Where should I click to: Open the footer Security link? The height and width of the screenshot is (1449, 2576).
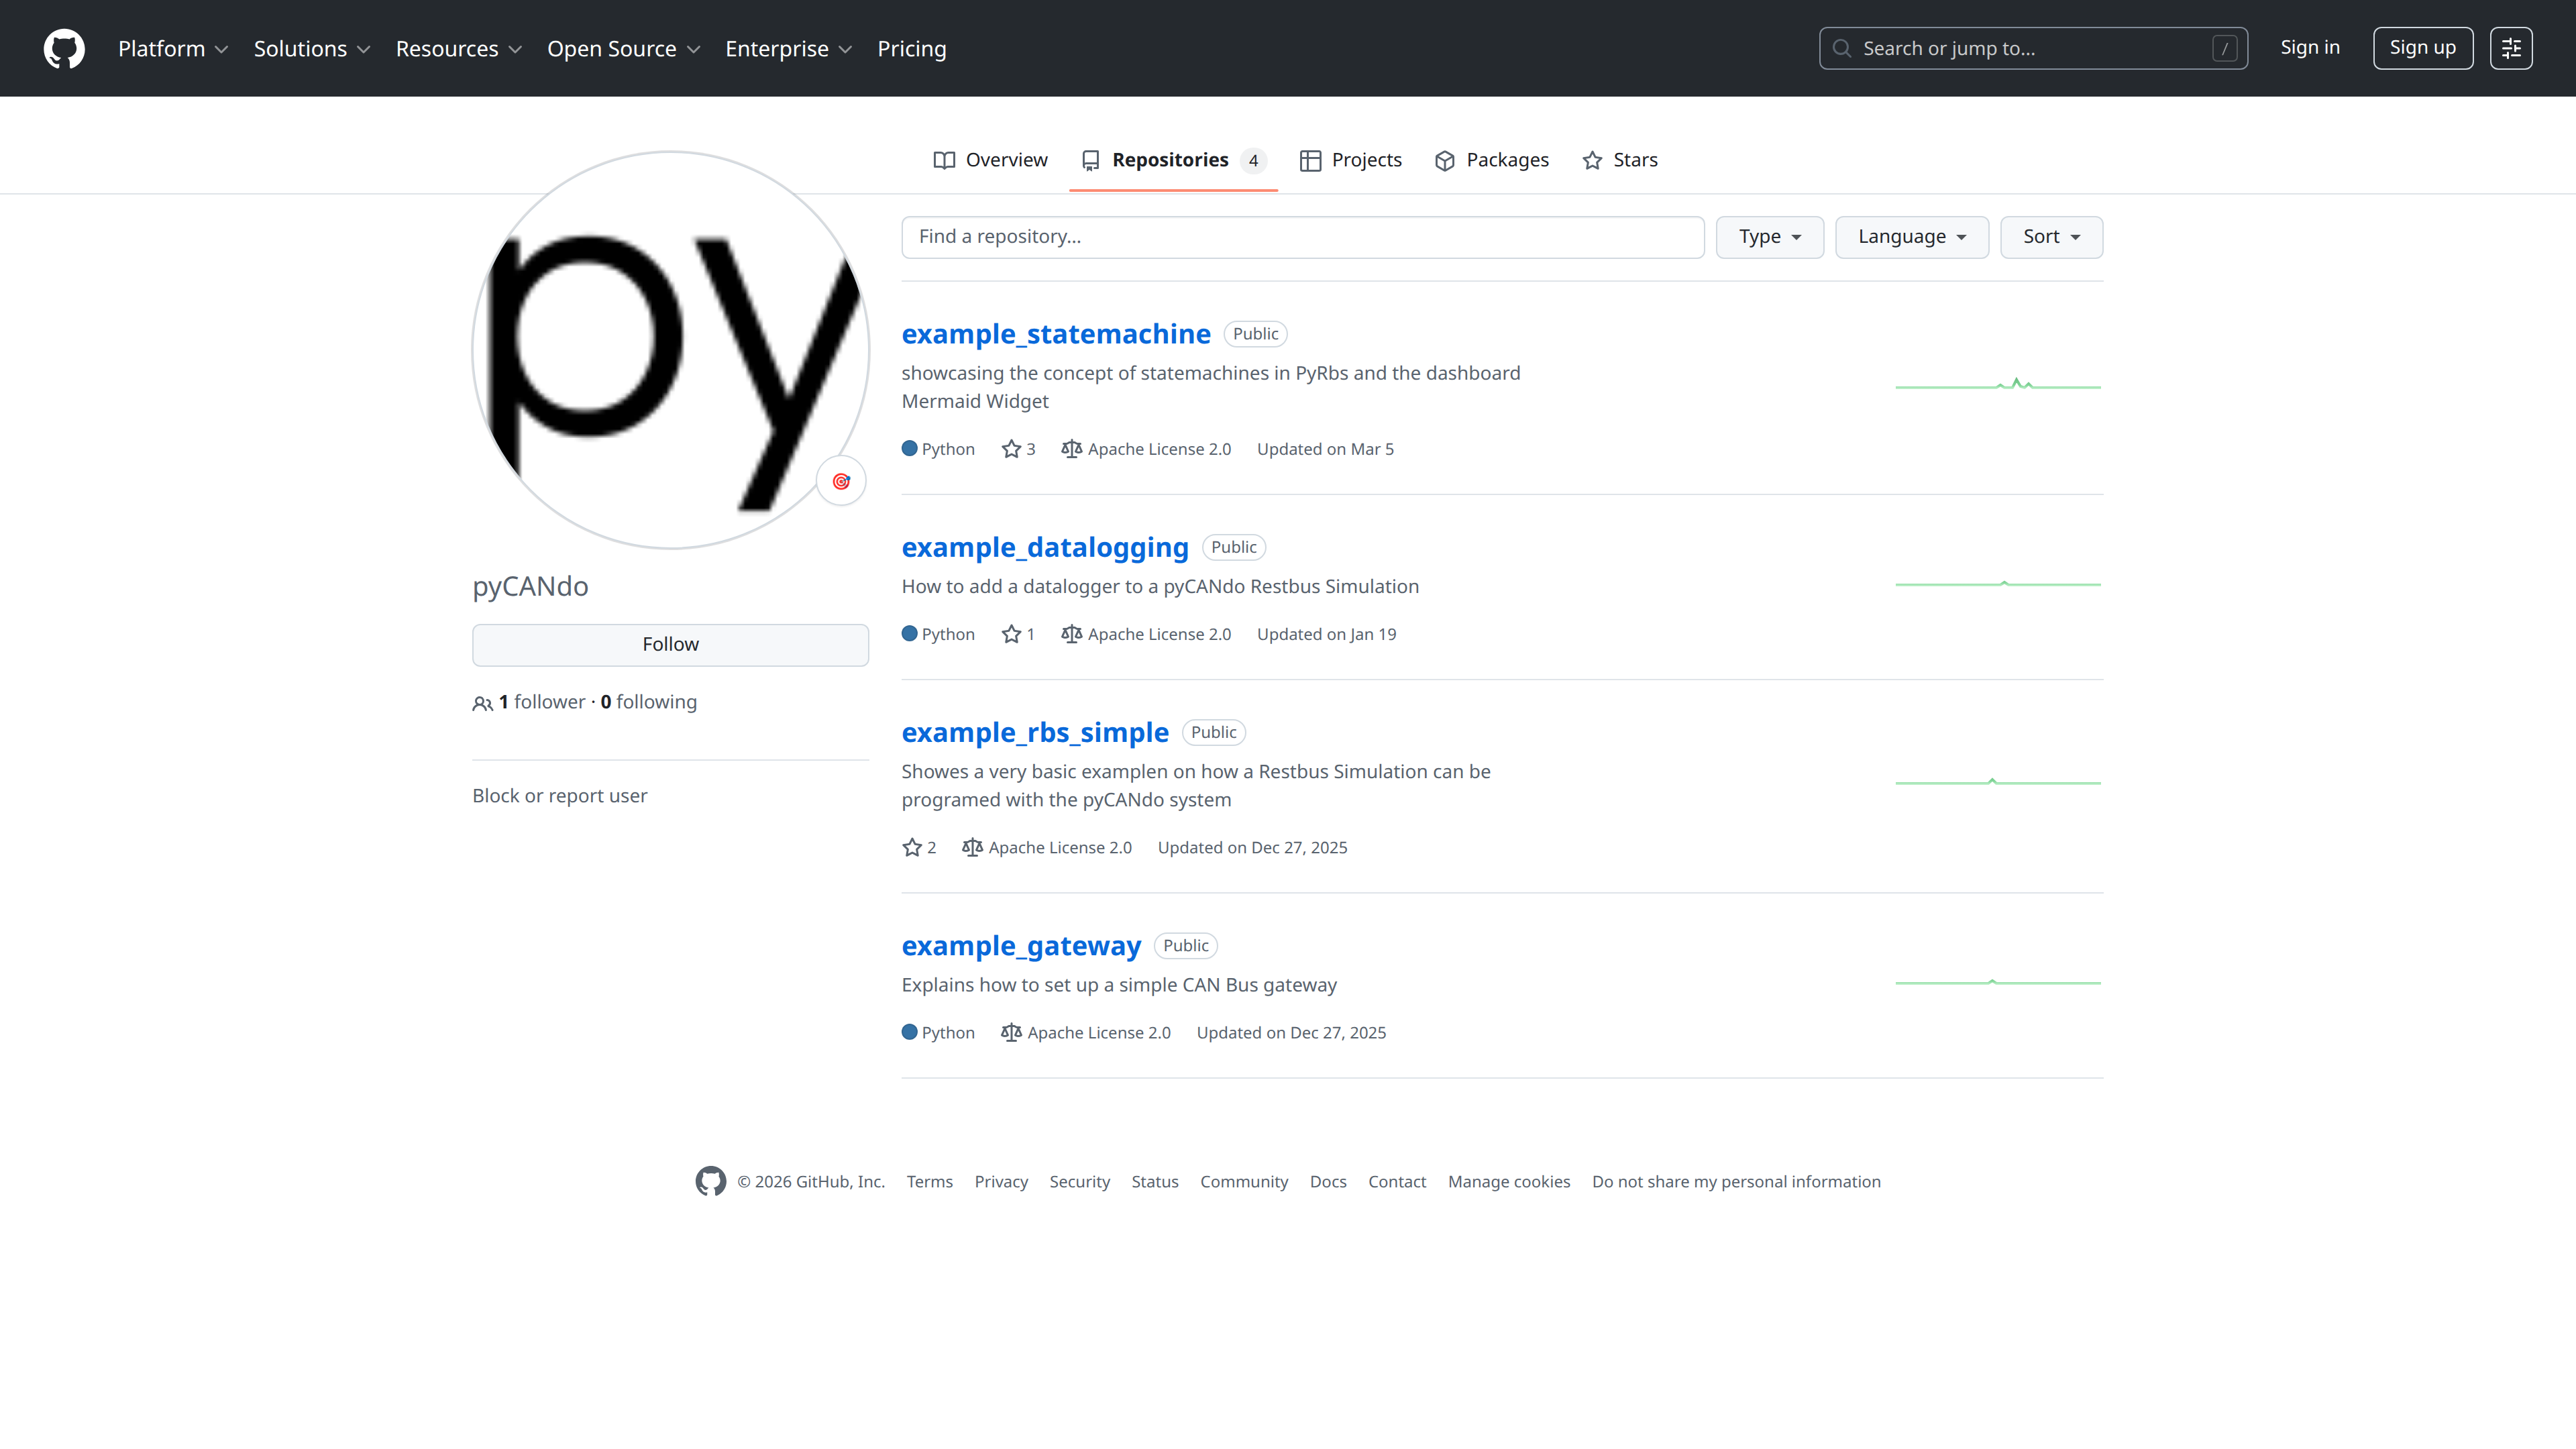click(x=1079, y=1182)
